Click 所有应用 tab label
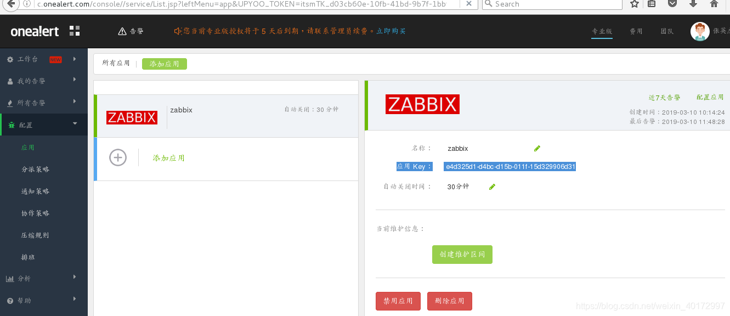The height and width of the screenshot is (316, 730). pyautogui.click(x=116, y=63)
